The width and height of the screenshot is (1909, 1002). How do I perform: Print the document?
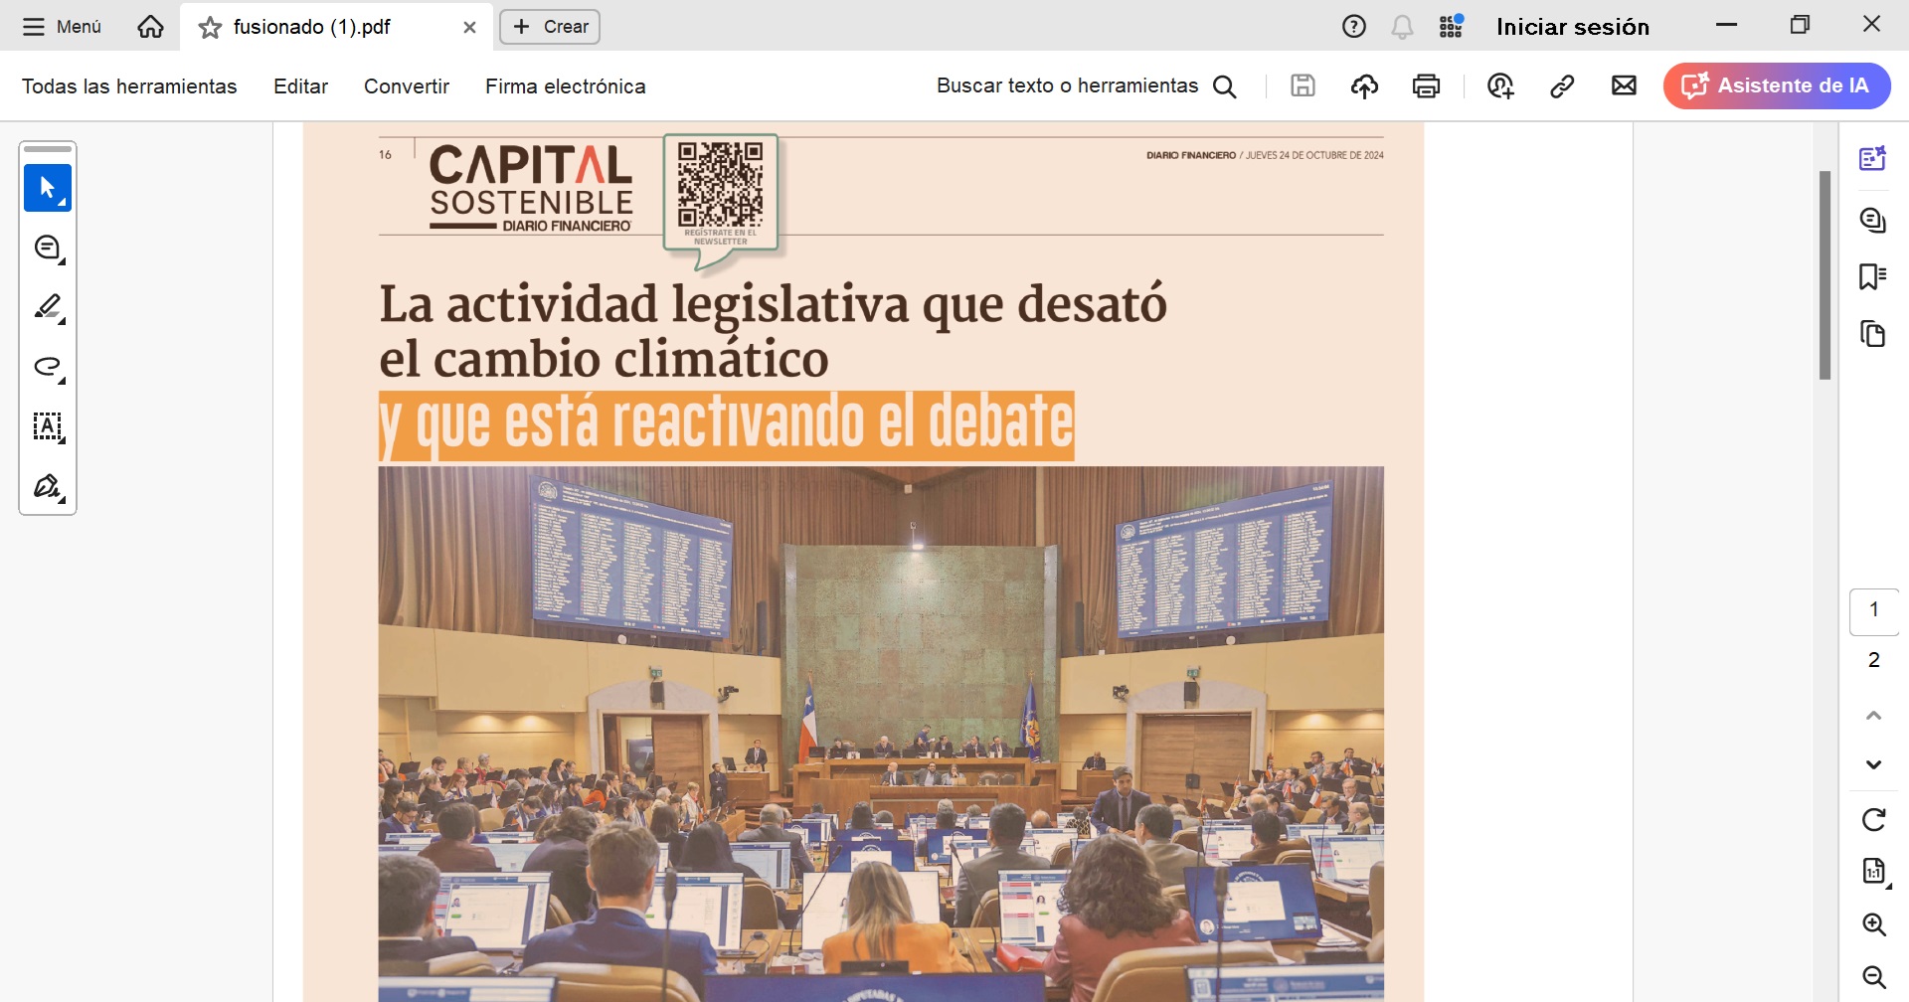(1426, 85)
